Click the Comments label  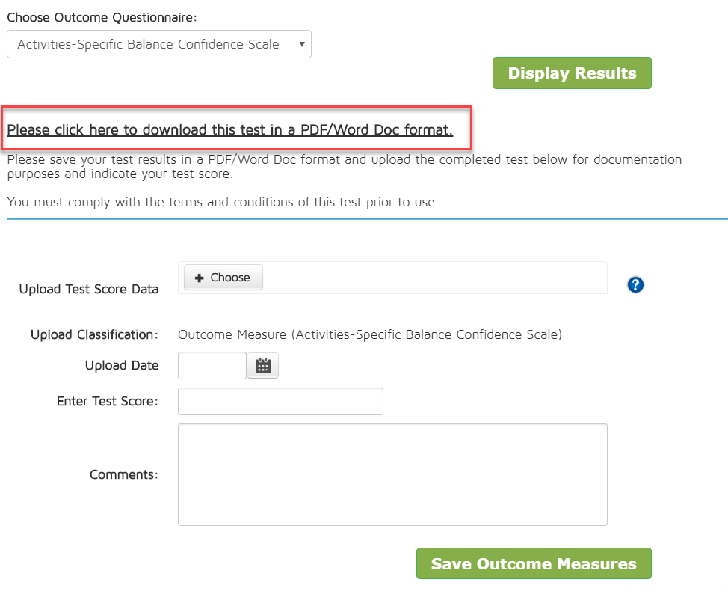coord(124,474)
